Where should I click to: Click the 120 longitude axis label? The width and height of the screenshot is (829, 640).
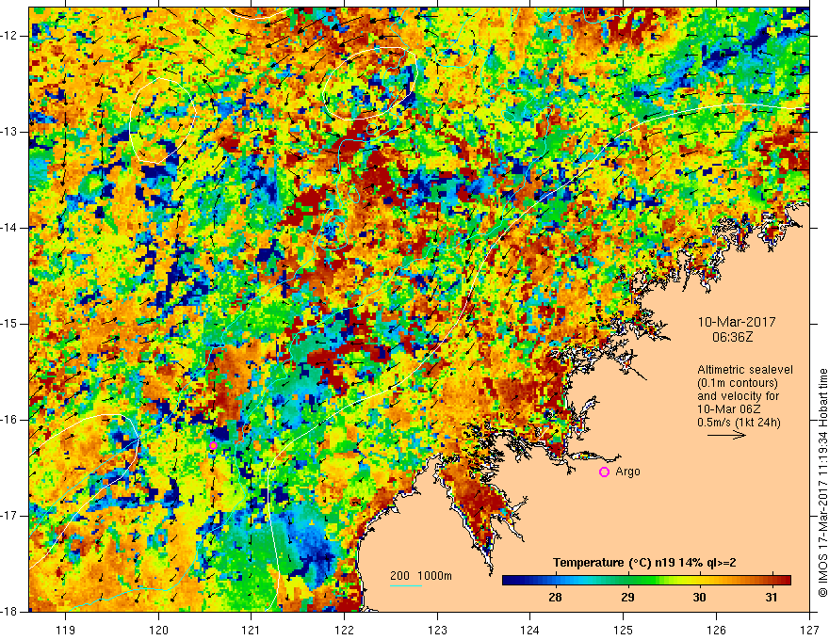click(x=158, y=630)
